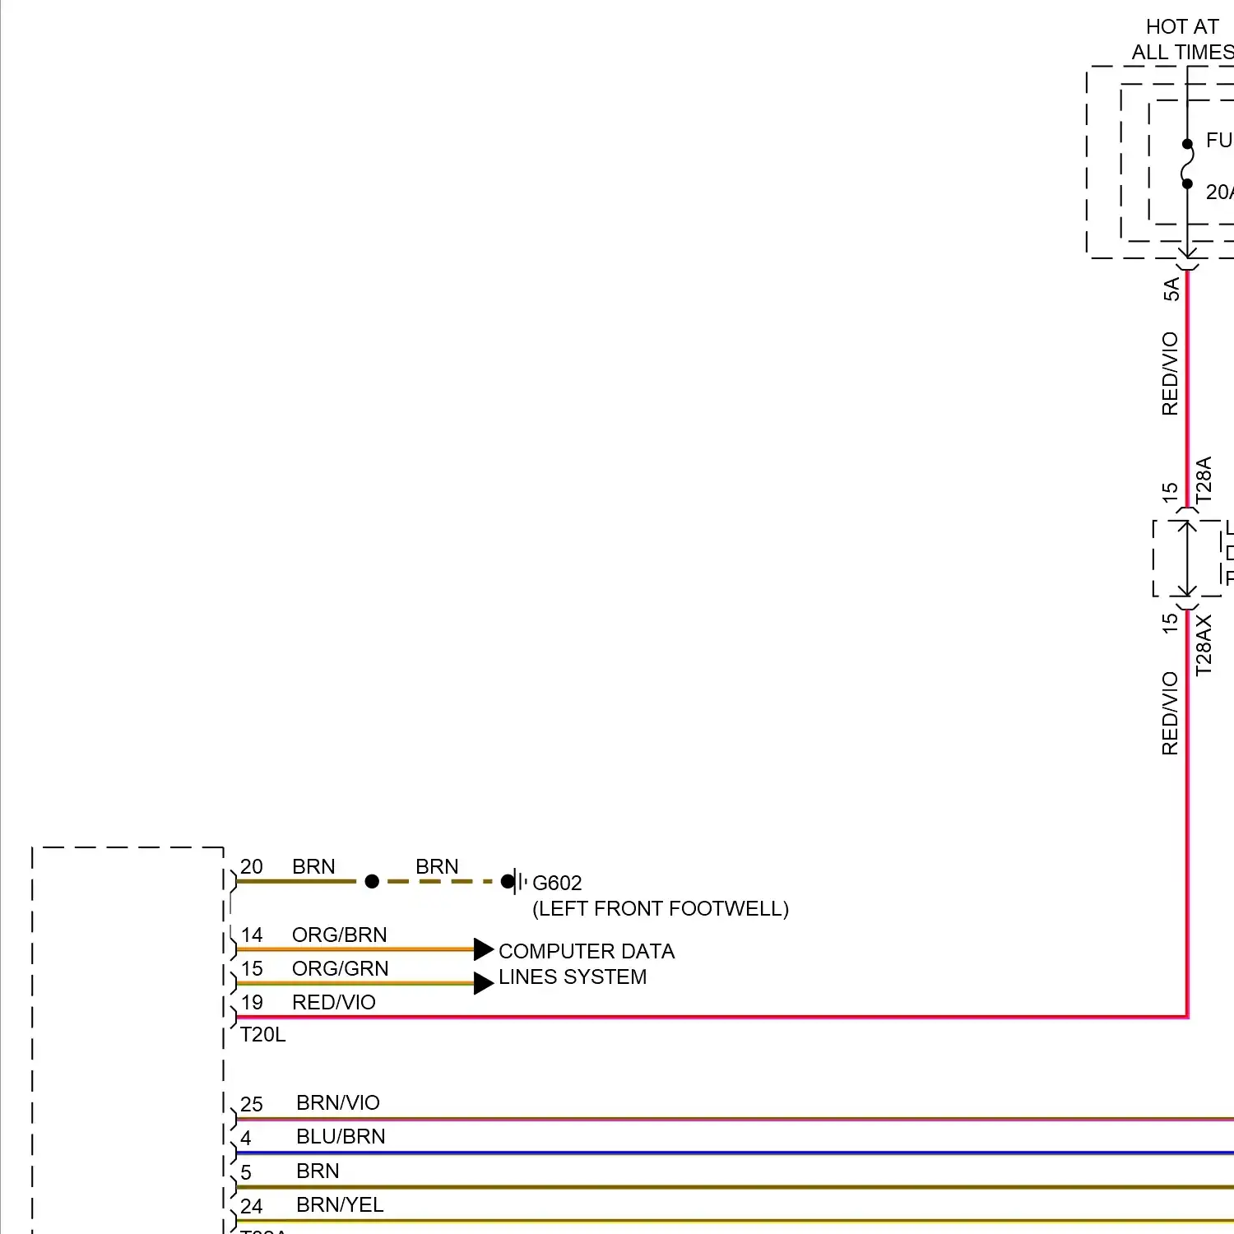Viewport: 1234px width, 1234px height.
Task: Click the double-arrow connector between T28A and T28AX
Action: point(1186,559)
